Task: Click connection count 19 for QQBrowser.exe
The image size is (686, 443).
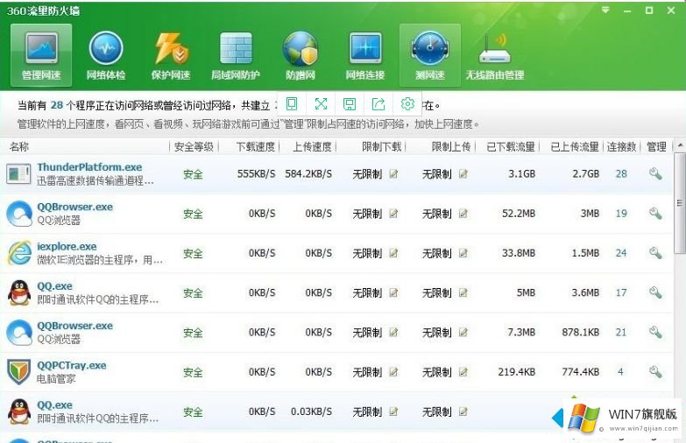Action: pos(621,214)
